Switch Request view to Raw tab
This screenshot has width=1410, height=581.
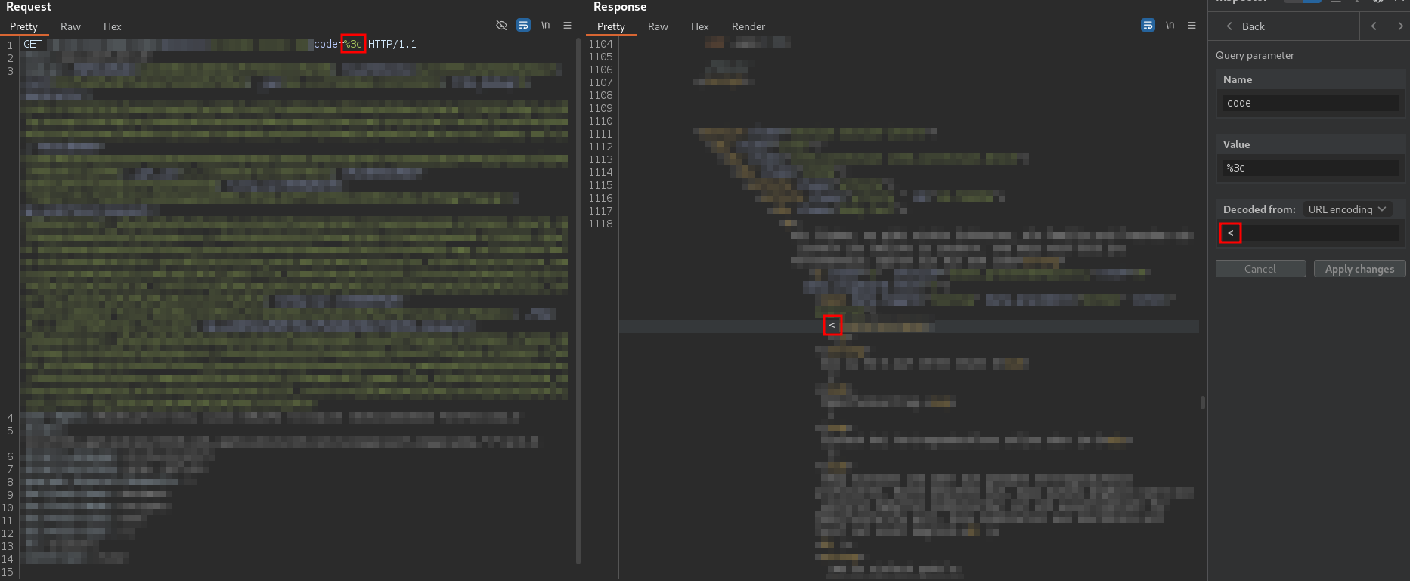pyautogui.click(x=70, y=26)
